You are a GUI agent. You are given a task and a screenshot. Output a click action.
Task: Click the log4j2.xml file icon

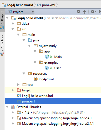pyautogui.click(x=36, y=79)
